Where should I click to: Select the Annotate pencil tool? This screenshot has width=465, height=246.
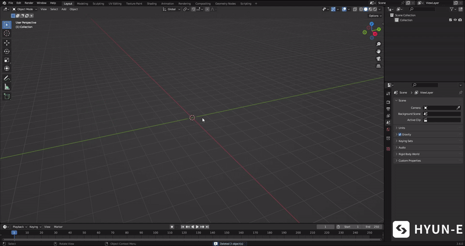click(7, 79)
